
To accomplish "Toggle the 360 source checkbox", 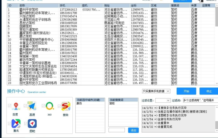I will pos(43,106).
